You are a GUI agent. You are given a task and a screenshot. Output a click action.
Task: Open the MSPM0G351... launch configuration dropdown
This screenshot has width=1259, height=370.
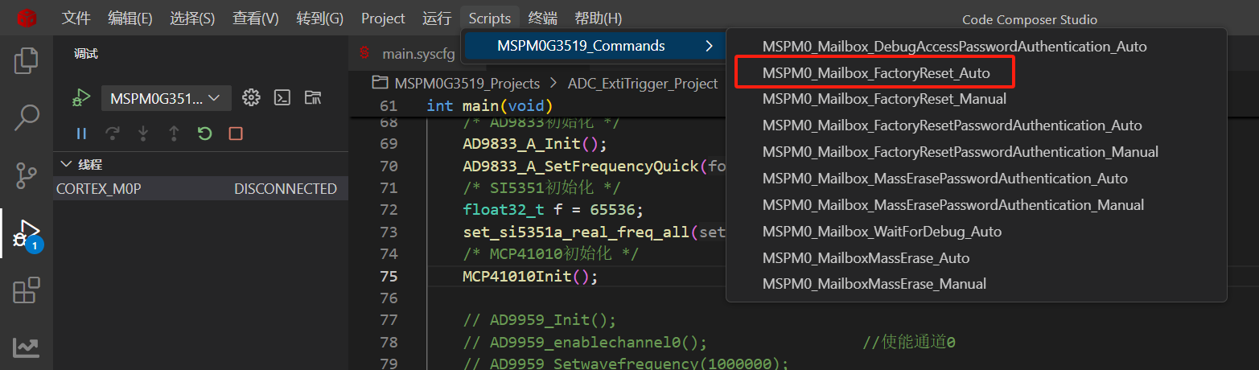pyautogui.click(x=166, y=98)
